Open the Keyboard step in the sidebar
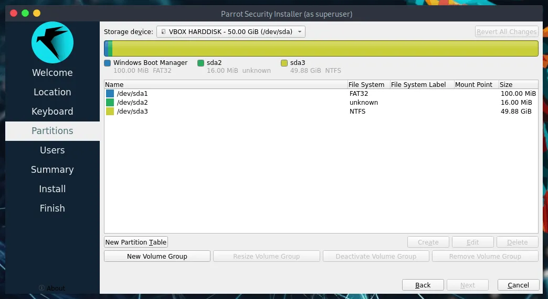Viewport: 548px width, 299px height. (x=52, y=112)
